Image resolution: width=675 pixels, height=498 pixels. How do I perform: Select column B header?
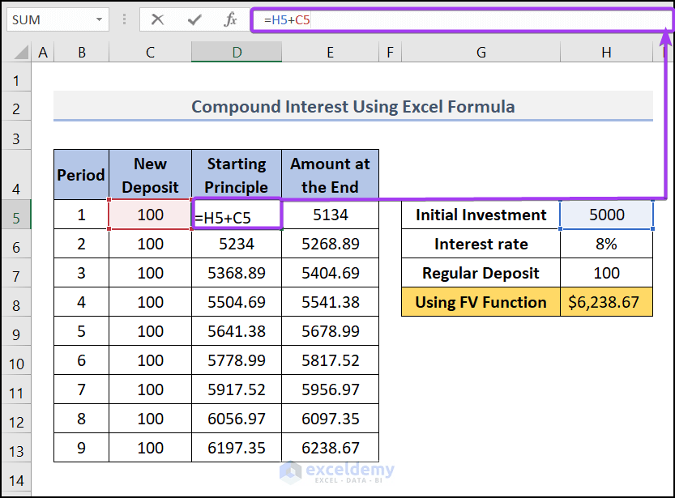(81, 52)
